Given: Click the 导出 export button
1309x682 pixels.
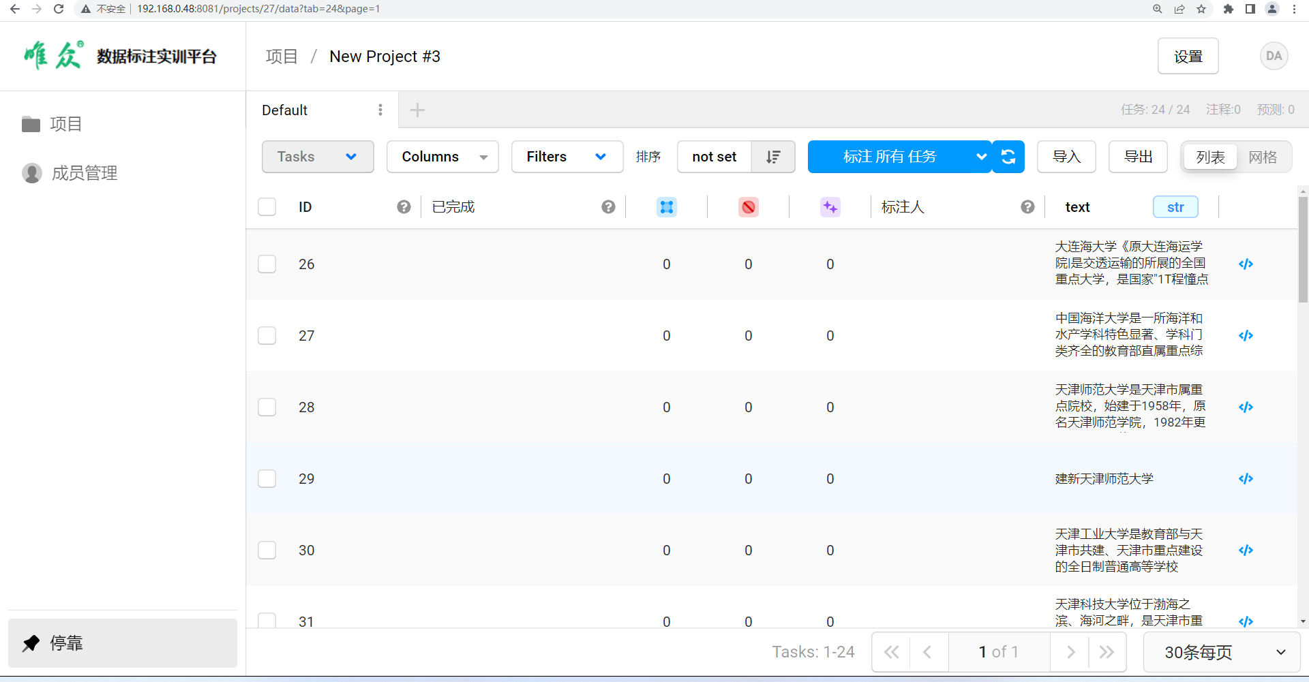Looking at the screenshot, I should point(1138,157).
